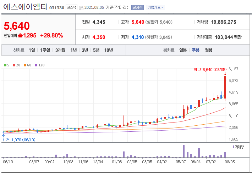Click the 하한가 3,045 text
Image resolution: width=252 pixels, height=173 pixels.
[x=158, y=37]
